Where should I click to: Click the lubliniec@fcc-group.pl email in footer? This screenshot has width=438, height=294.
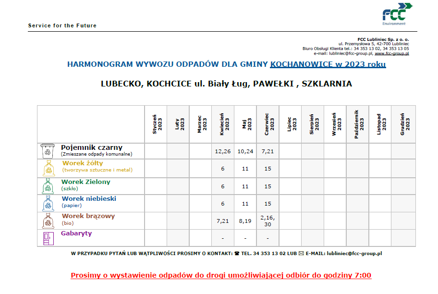pos(354,253)
